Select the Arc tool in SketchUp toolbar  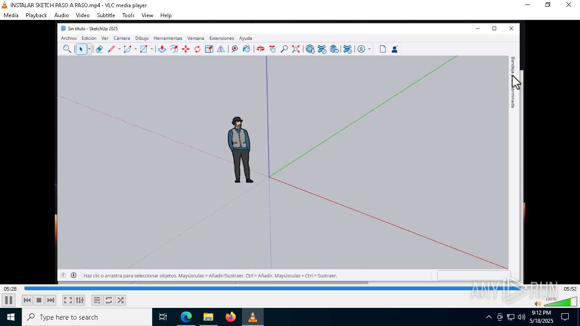coord(127,49)
